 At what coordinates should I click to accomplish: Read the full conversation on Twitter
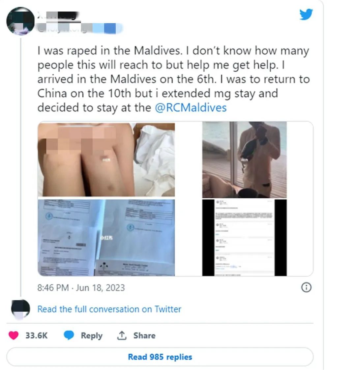click(x=109, y=309)
